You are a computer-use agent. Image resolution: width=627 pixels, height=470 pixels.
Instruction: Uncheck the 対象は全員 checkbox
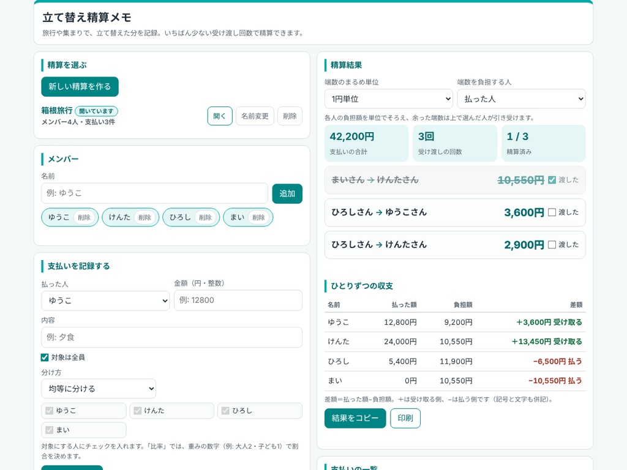45,357
